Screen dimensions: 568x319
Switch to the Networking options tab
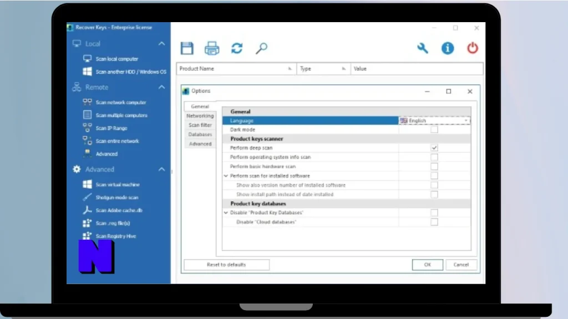coord(200,116)
